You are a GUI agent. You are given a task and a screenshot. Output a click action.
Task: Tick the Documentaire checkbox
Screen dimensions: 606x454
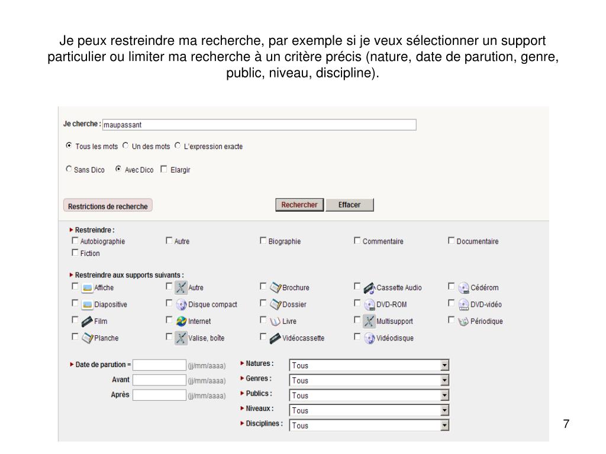pyautogui.click(x=451, y=241)
